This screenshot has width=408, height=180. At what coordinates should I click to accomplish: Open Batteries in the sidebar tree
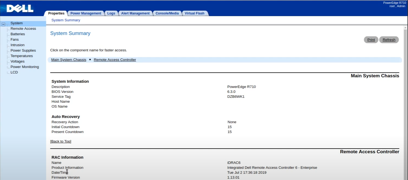[x=18, y=34]
